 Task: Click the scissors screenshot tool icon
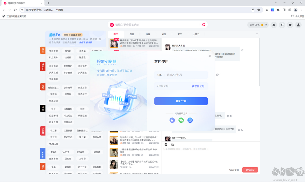pyautogui.click(x=267, y=10)
